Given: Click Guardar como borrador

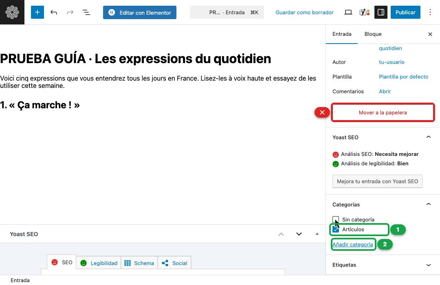Looking at the screenshot, I should [304, 12].
